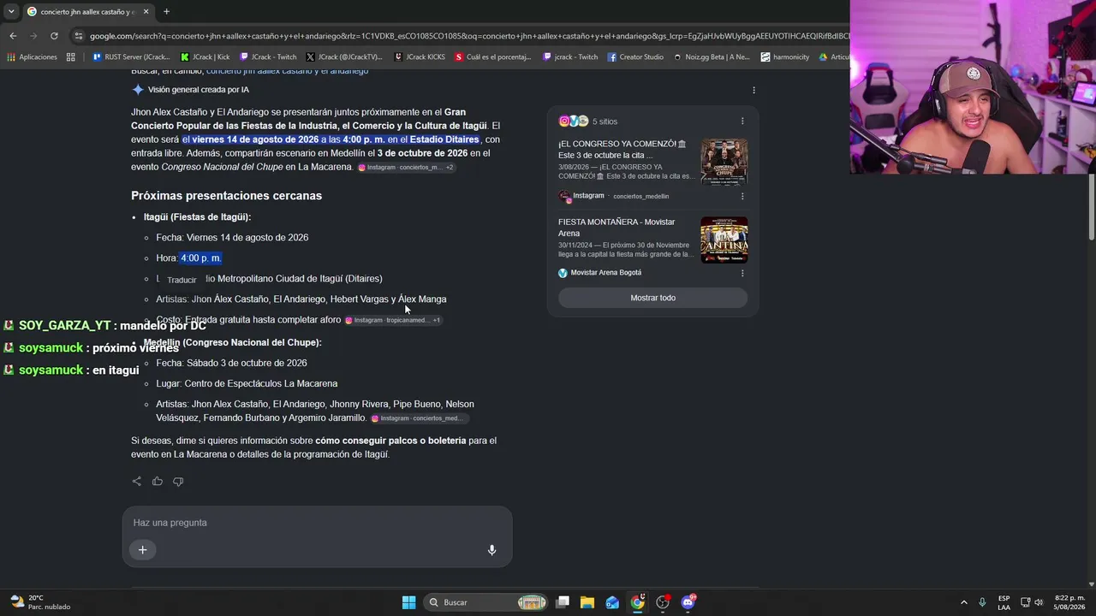Click the site information icon in address bar

tap(79, 36)
